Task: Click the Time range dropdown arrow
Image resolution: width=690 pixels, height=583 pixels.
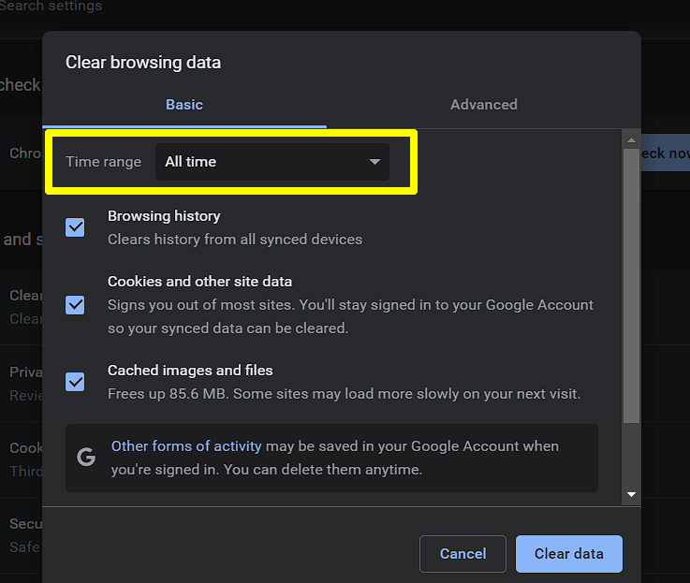Action: pos(374,162)
